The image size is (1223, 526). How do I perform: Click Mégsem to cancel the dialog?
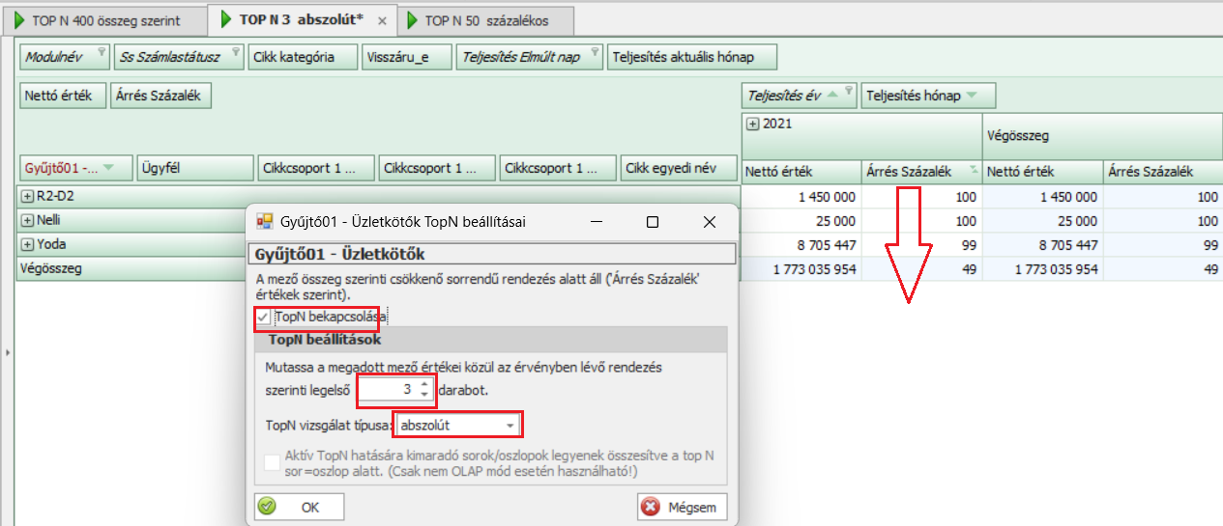[682, 507]
